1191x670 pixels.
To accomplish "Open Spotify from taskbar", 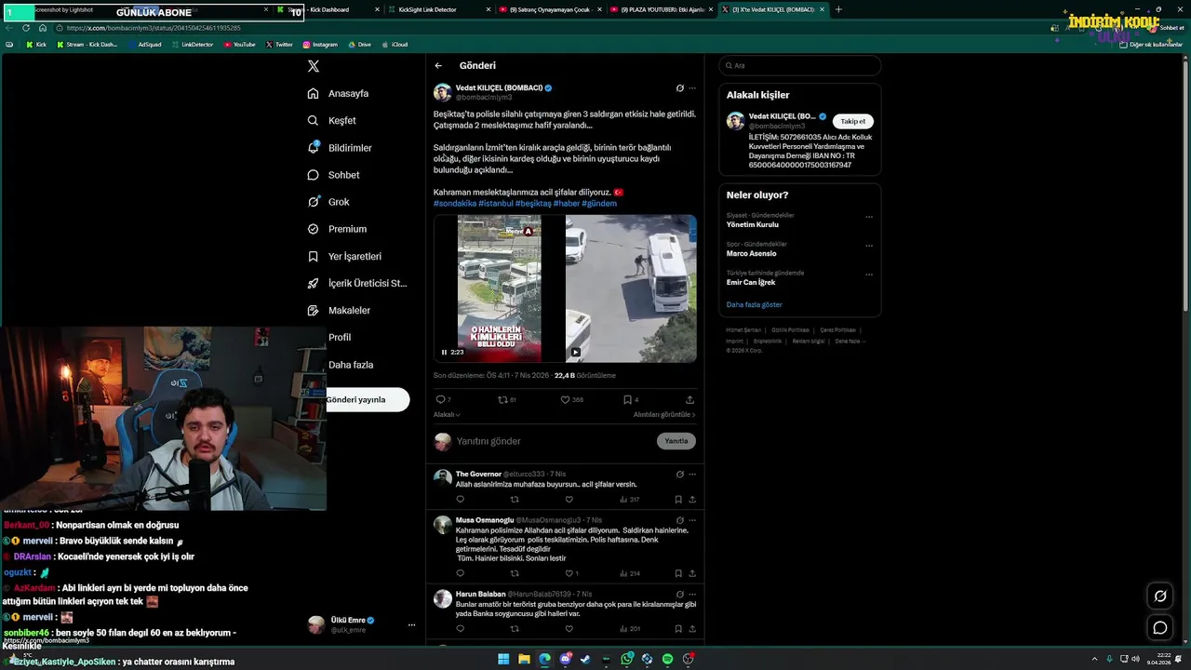I will [x=667, y=659].
